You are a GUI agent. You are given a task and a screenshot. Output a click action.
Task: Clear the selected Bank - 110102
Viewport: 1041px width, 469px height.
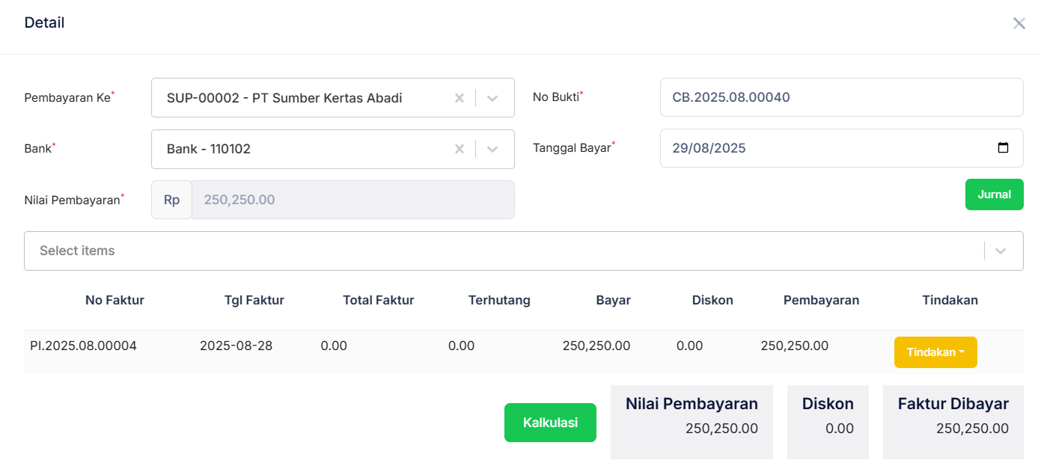coord(459,149)
